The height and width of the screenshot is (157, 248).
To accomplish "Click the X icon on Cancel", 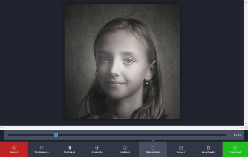I will coord(14,147).
